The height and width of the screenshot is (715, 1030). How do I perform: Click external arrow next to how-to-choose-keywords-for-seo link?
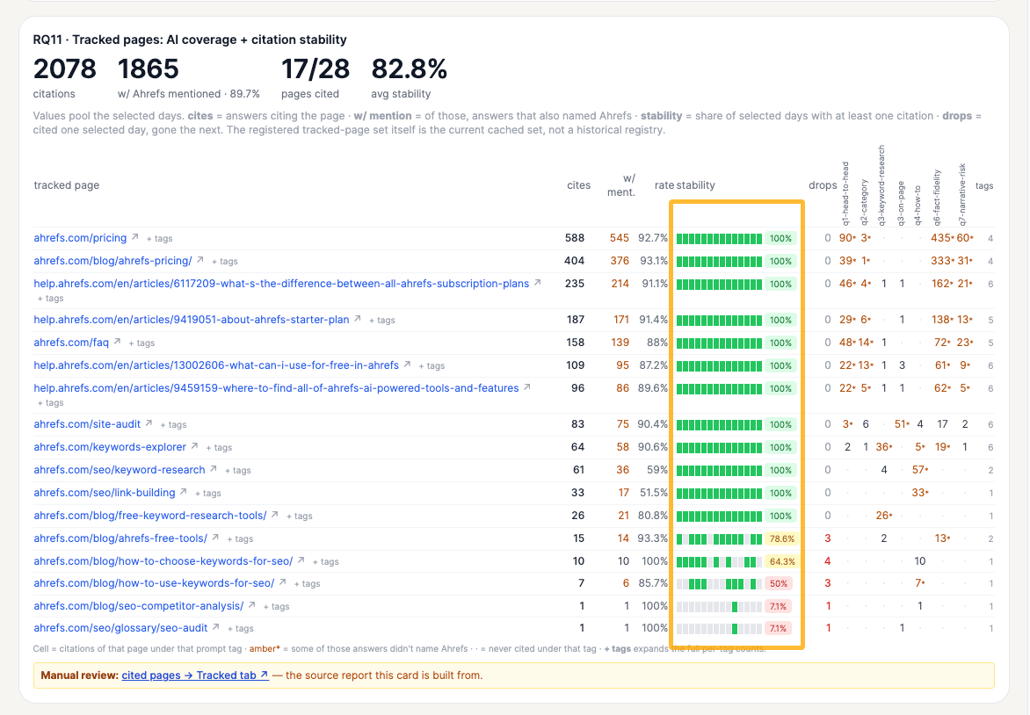[301, 560]
